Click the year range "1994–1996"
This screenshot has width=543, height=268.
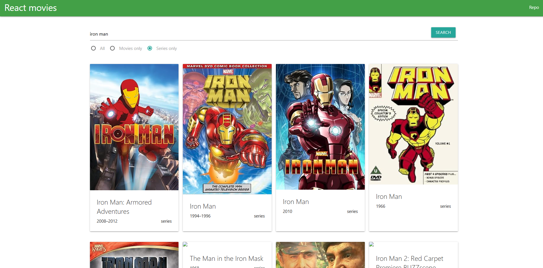pos(200,216)
